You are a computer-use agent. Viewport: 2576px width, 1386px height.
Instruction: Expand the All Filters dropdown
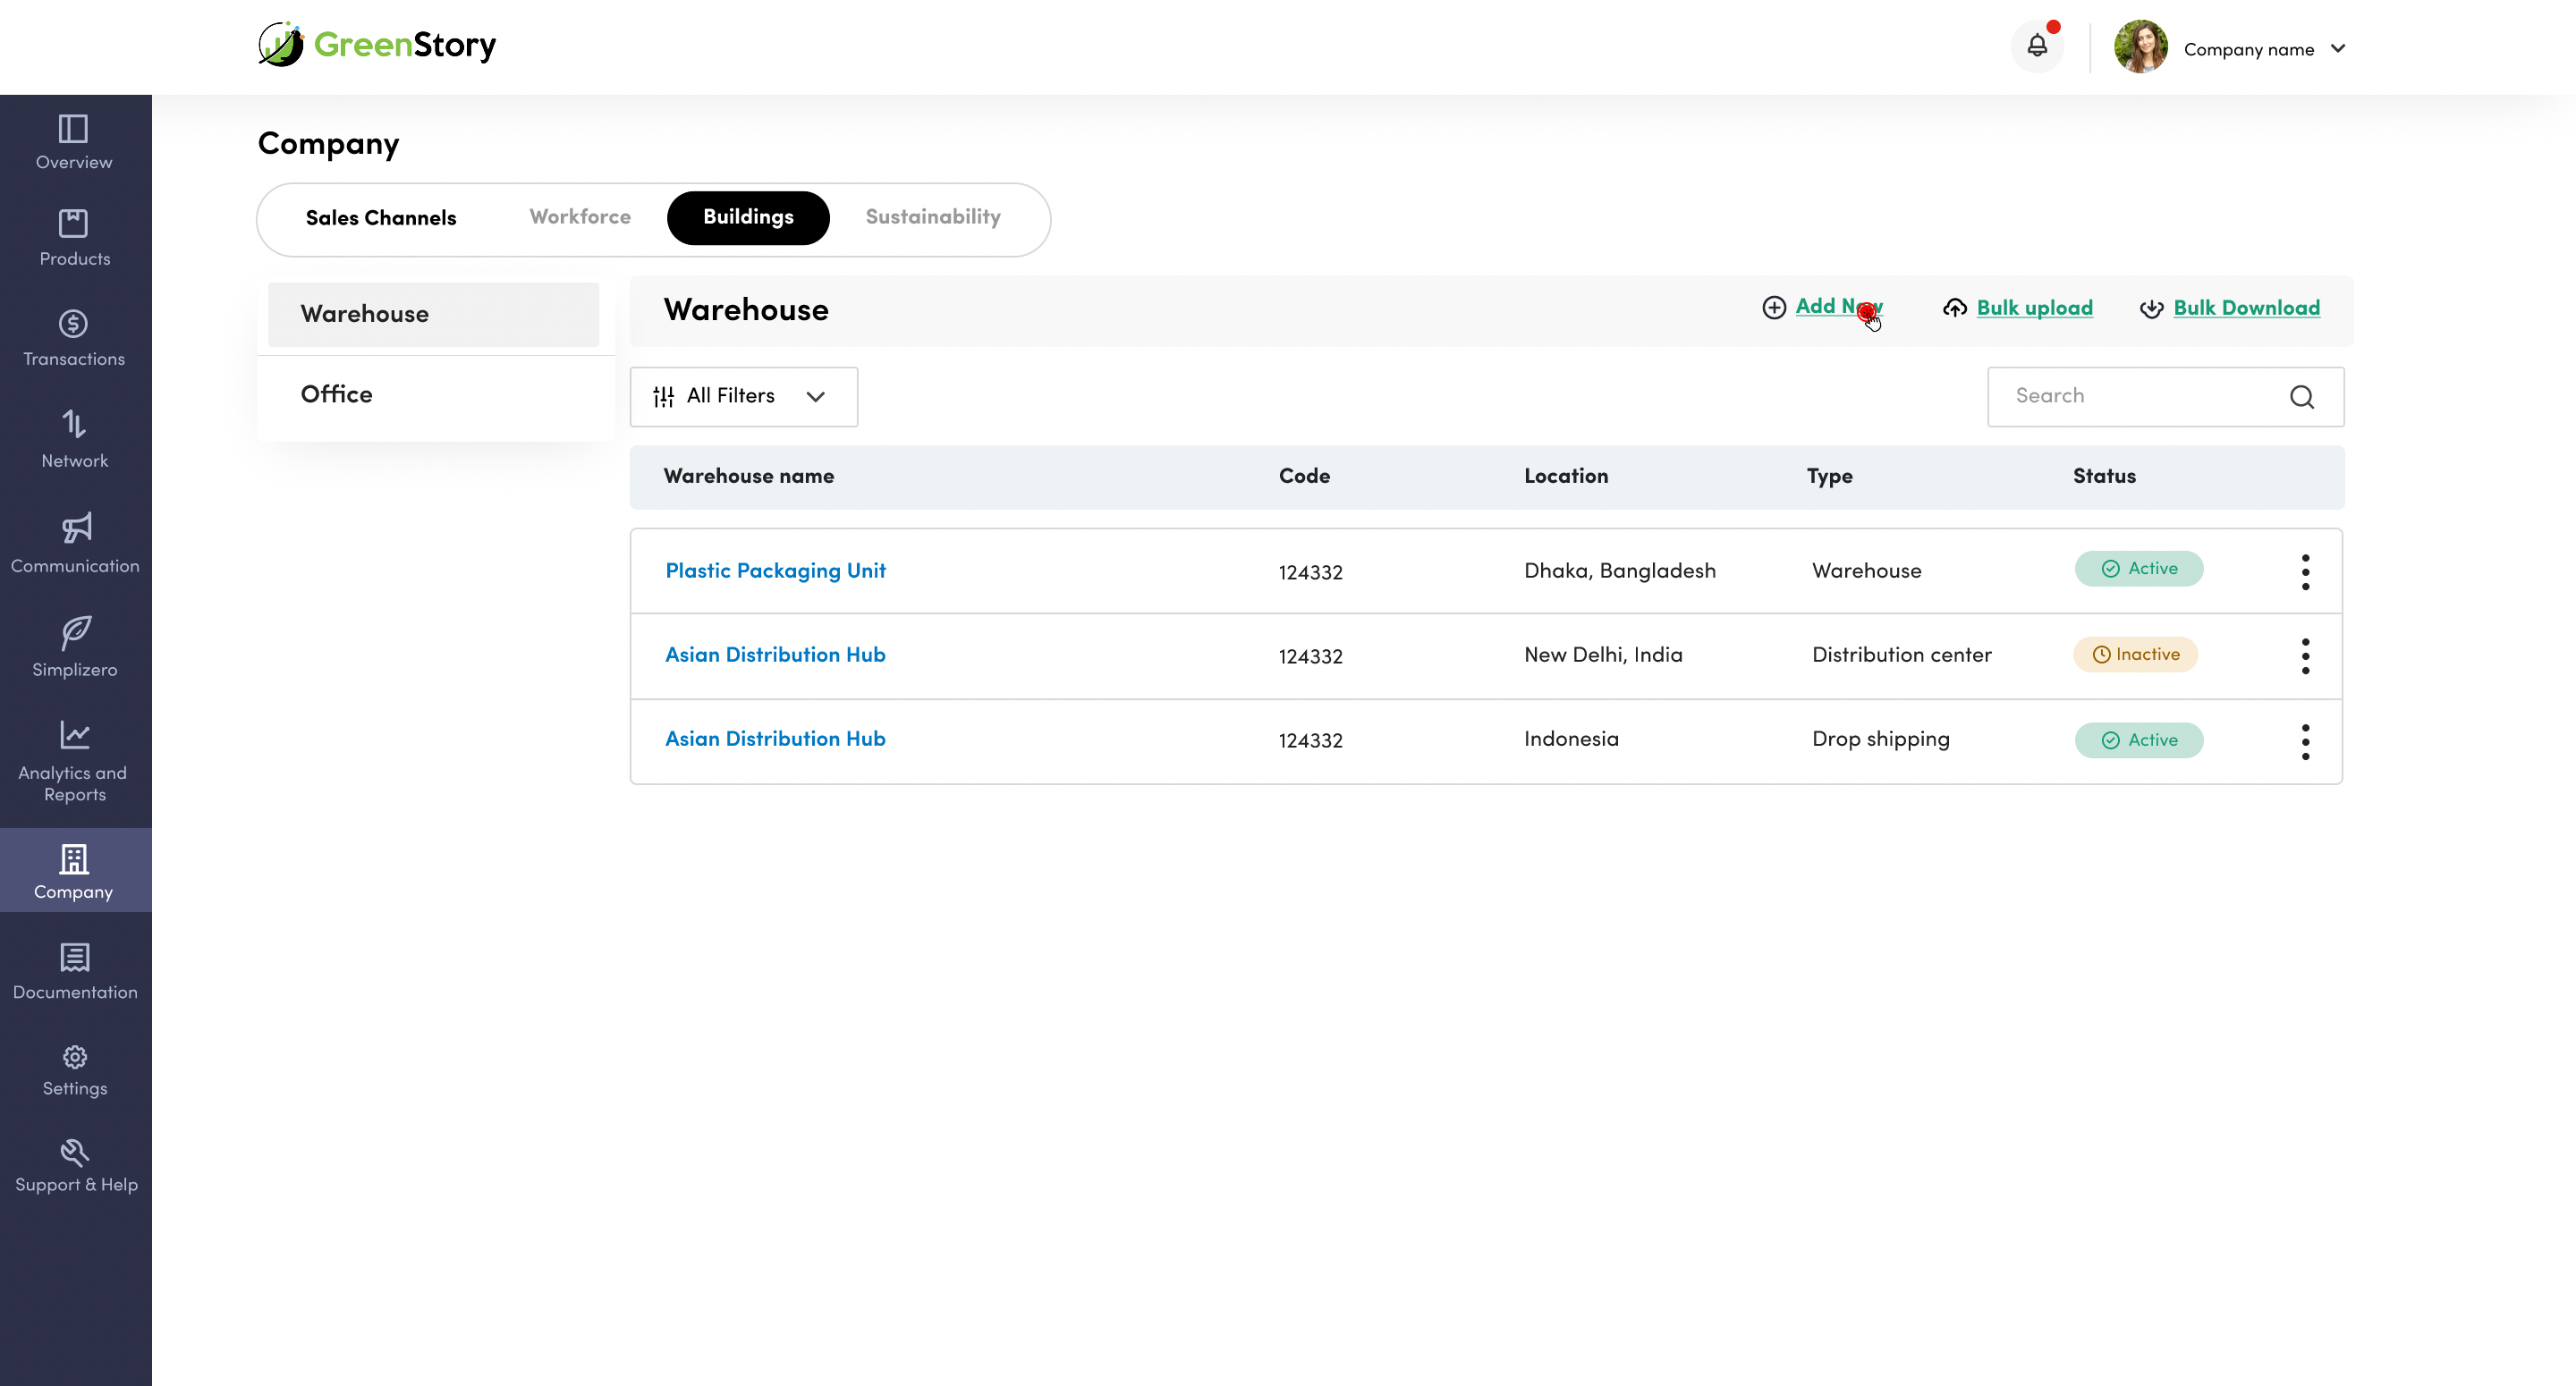click(742, 397)
